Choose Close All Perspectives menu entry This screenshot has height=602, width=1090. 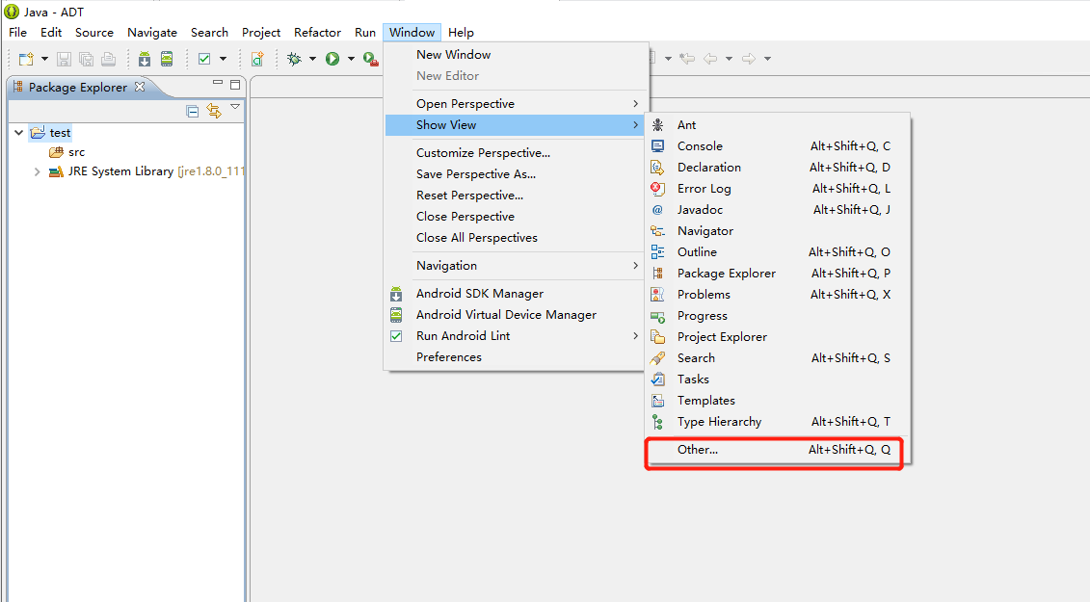pos(515,238)
